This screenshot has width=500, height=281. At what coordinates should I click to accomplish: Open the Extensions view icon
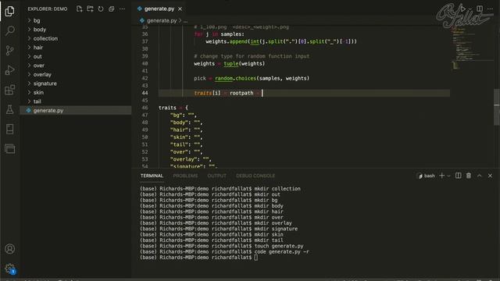(10, 90)
